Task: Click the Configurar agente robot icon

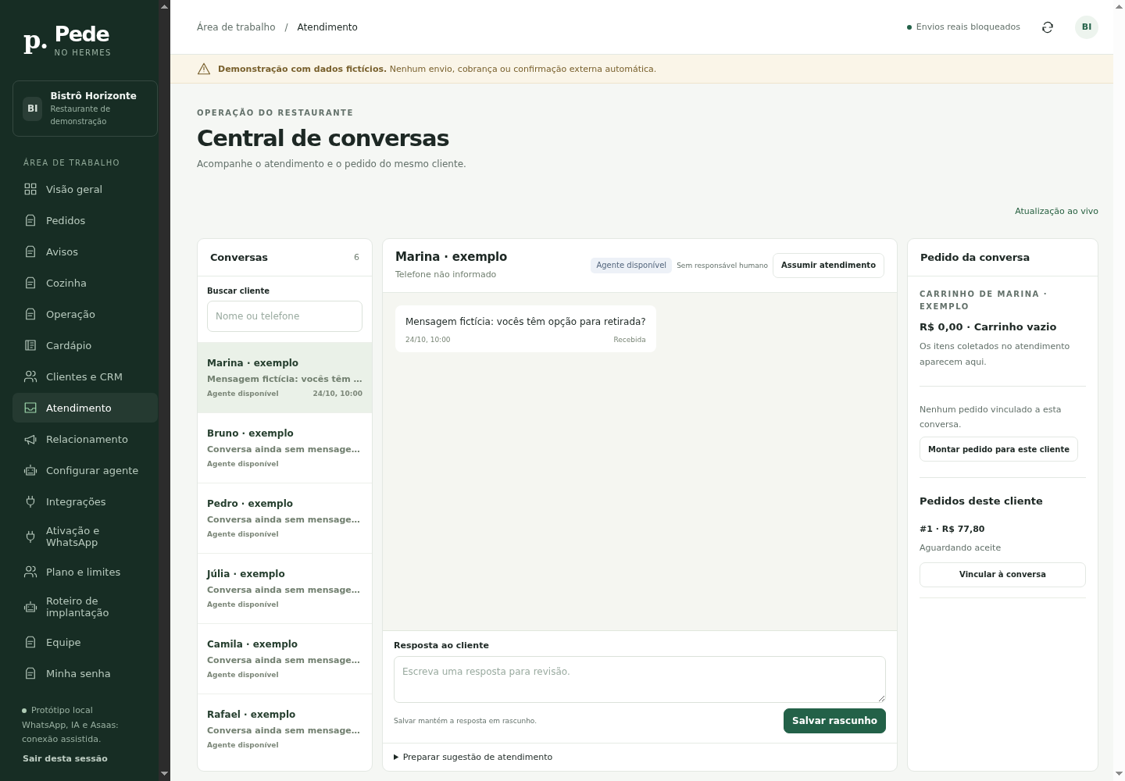Action: [30, 470]
